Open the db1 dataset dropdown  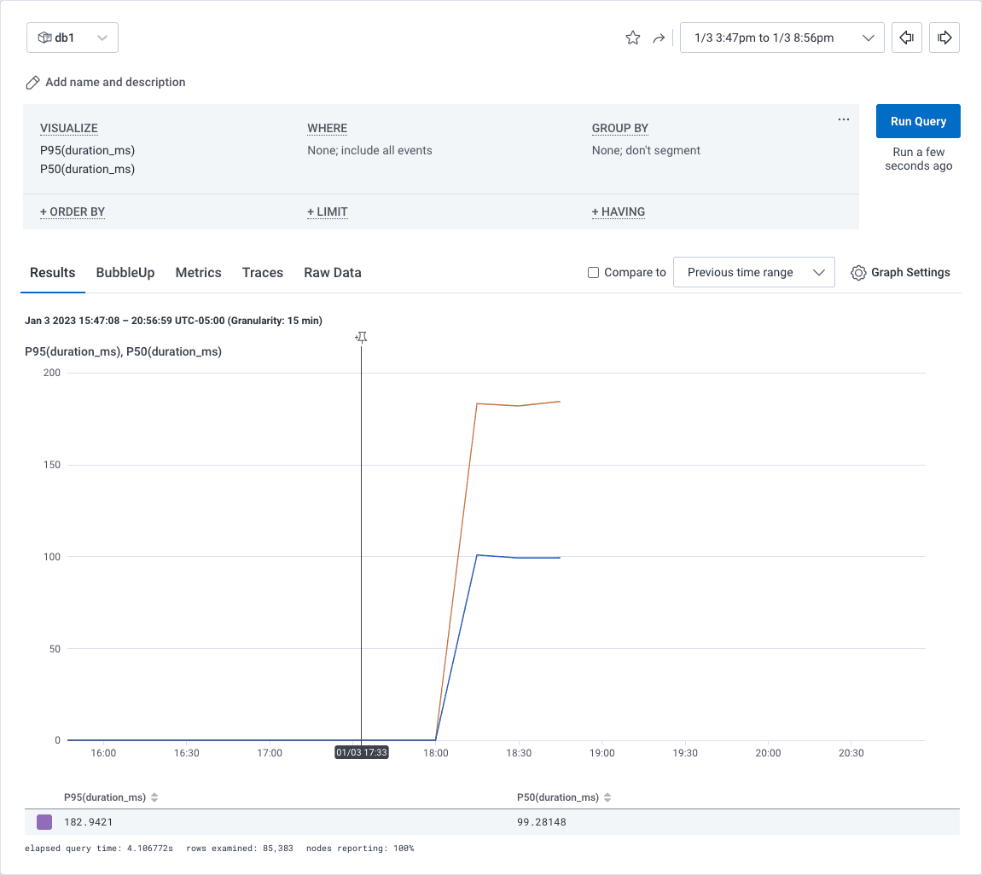pos(73,38)
